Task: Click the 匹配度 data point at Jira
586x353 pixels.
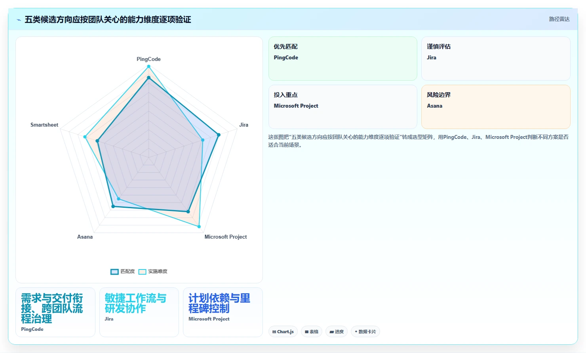Action: pos(218,135)
